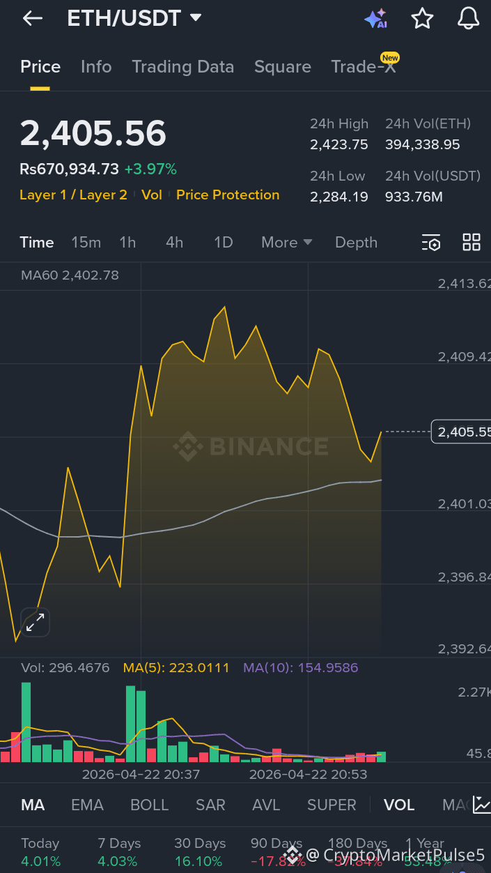
Task: Open the AI assistant sparkle icon
Action: point(376,19)
